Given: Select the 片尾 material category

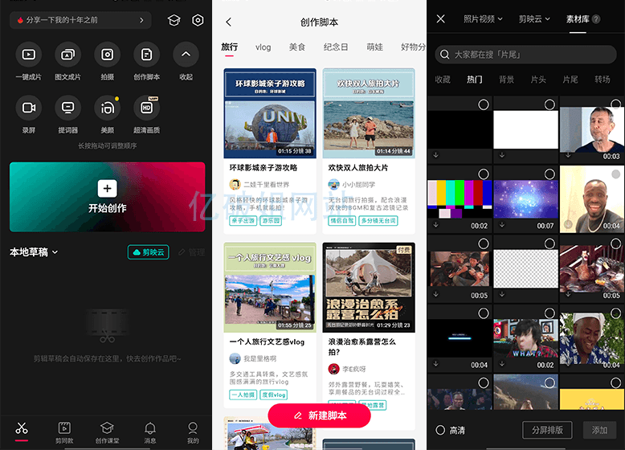Looking at the screenshot, I should tap(570, 80).
